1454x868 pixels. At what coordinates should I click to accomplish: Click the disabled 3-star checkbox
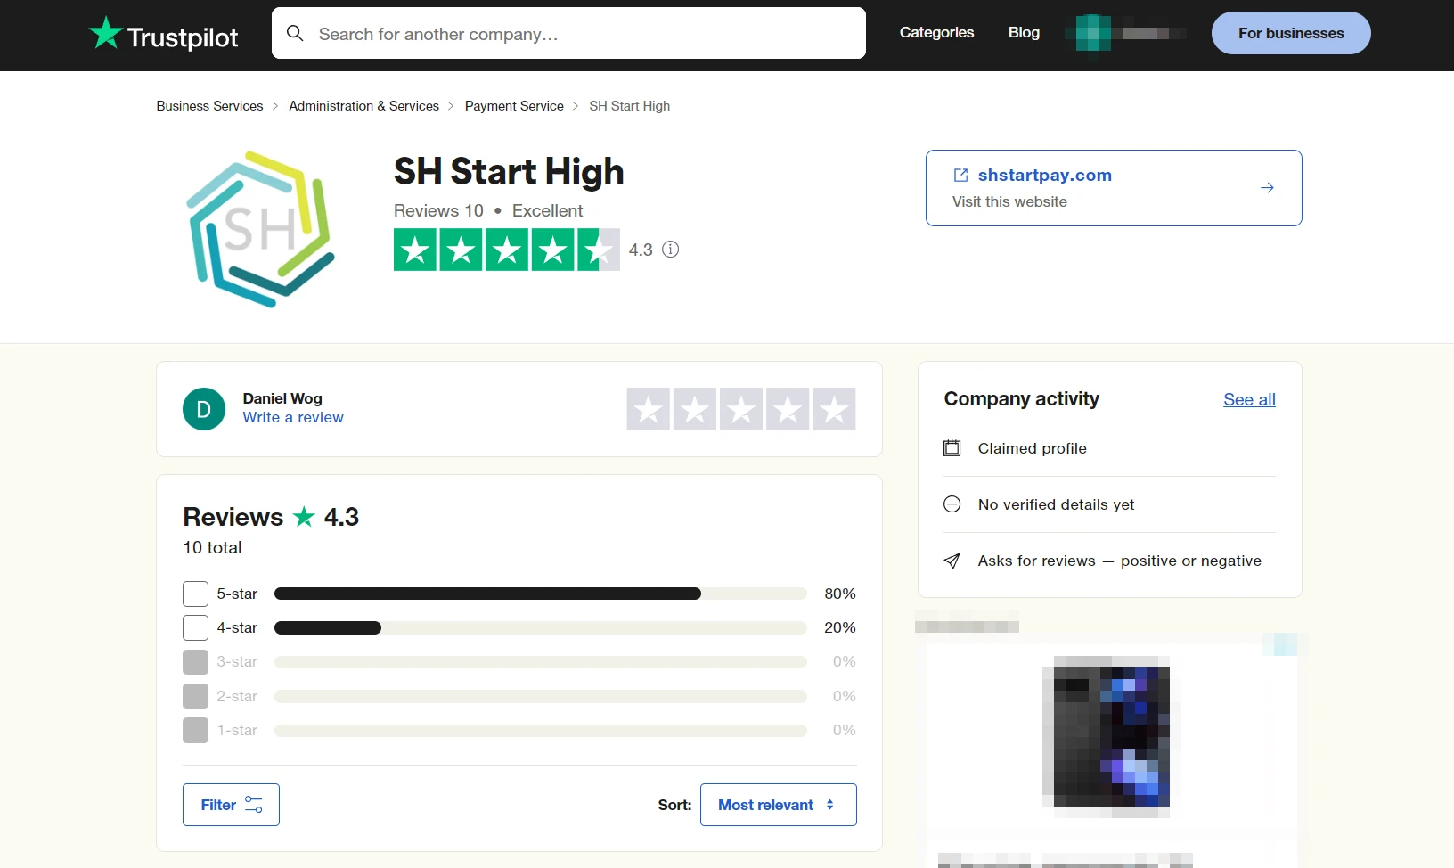195,662
